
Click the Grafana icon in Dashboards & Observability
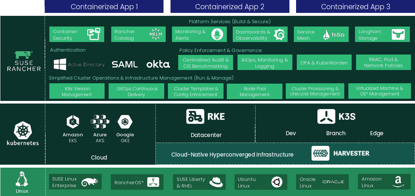[x=279, y=34]
